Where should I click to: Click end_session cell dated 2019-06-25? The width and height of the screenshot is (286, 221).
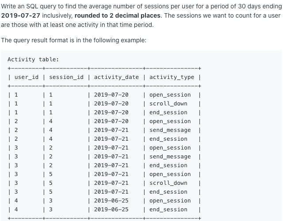(x=168, y=210)
